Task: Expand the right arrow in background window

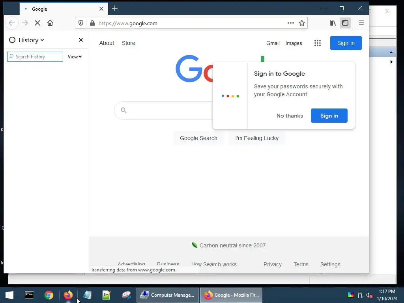Action: tap(391, 62)
